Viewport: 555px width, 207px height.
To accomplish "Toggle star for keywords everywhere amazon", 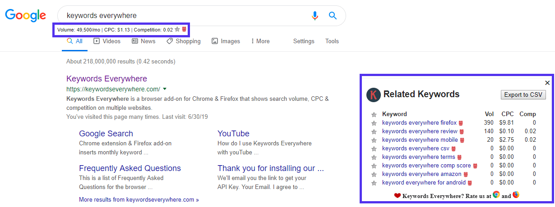I will [x=374, y=174].
